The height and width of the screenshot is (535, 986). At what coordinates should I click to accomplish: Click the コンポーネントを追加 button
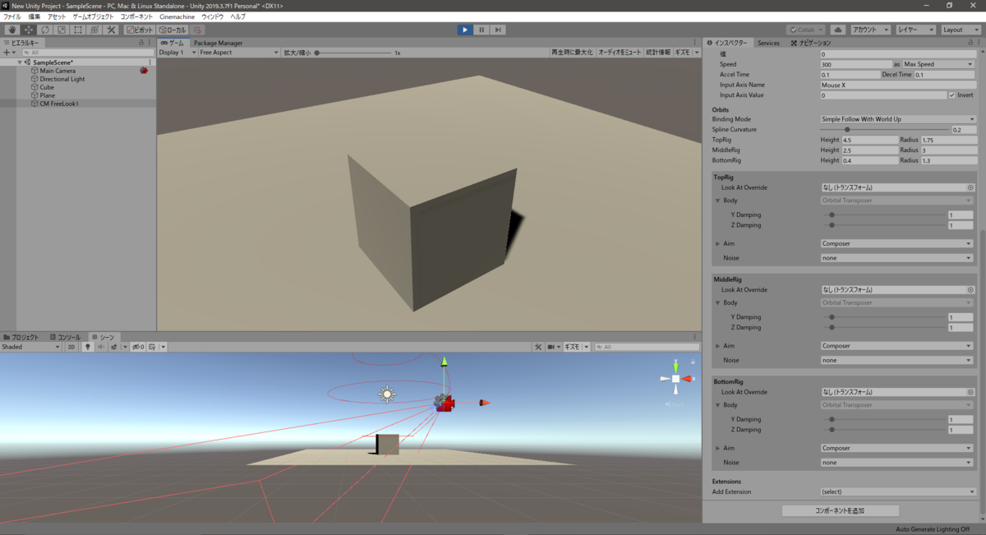(840, 511)
